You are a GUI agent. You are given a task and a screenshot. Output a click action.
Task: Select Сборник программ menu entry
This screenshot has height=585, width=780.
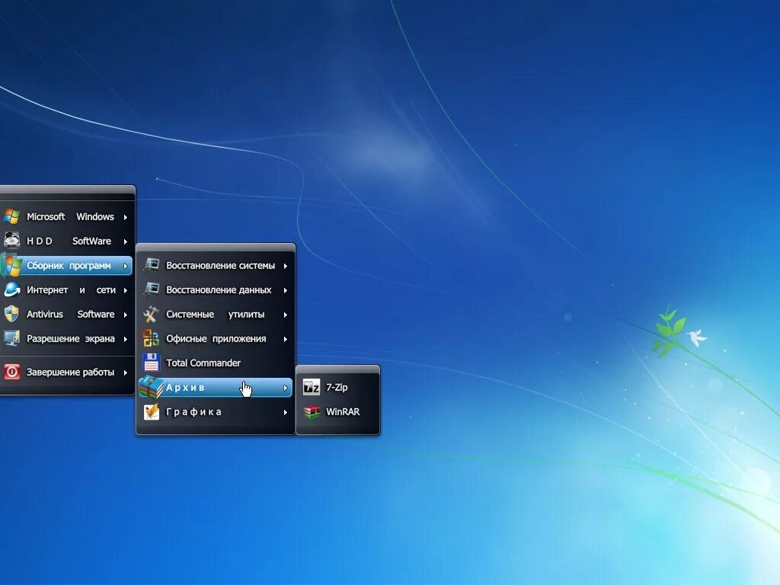point(67,265)
